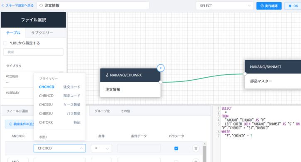301x162 pixels.
Task: Open the SELECT query type dropdown
Action: 225,6
